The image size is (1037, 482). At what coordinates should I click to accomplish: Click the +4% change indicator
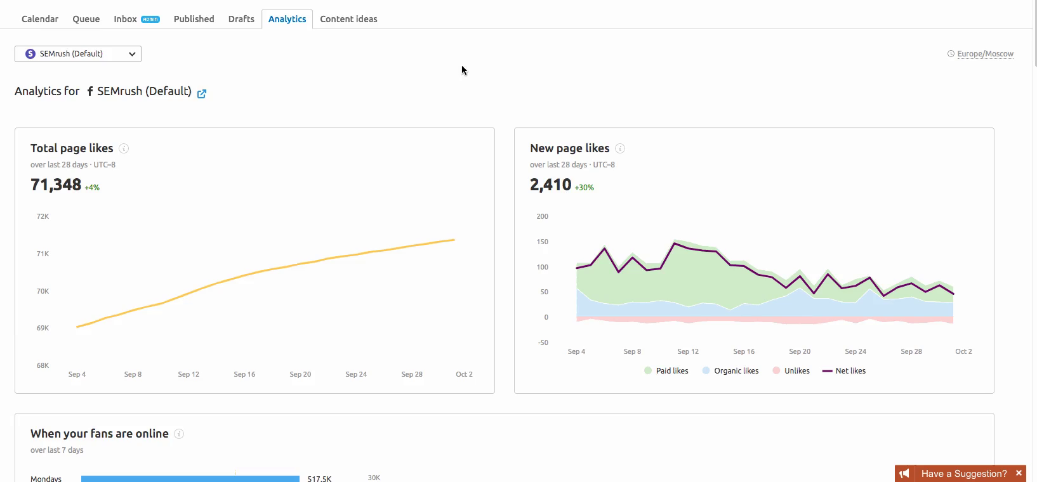point(92,188)
